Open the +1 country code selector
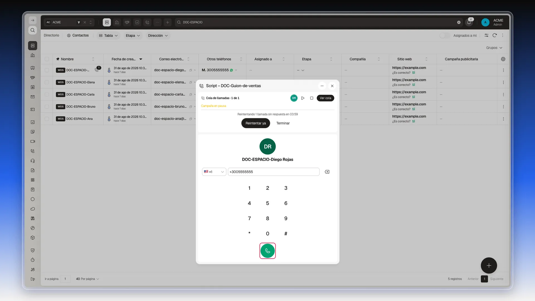The height and width of the screenshot is (301, 535). pos(214,172)
